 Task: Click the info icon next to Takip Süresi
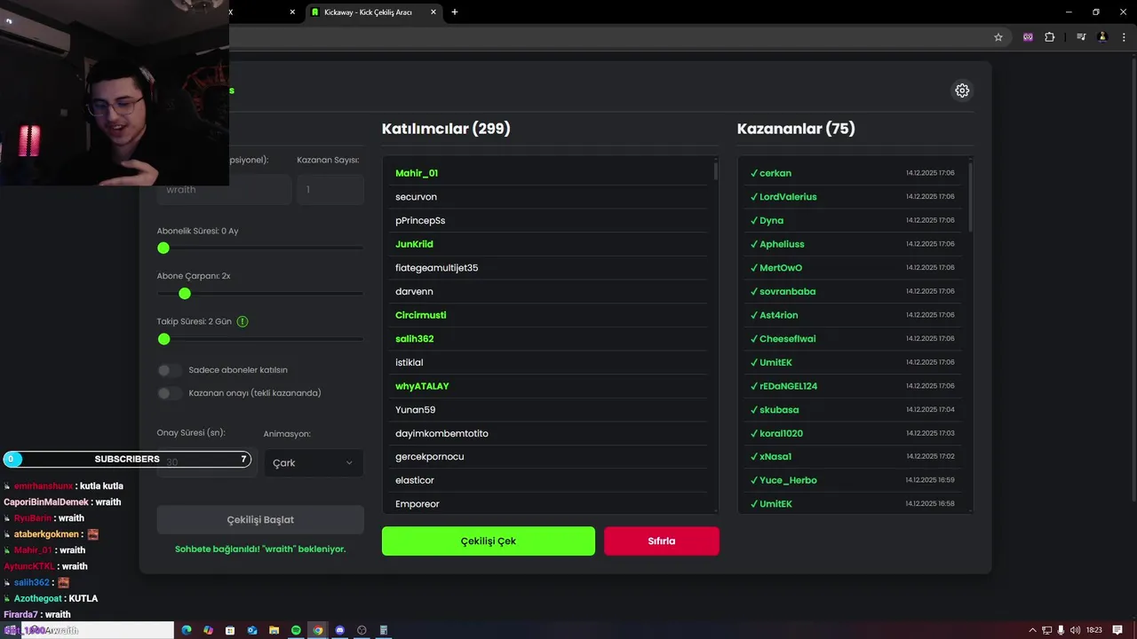click(243, 321)
